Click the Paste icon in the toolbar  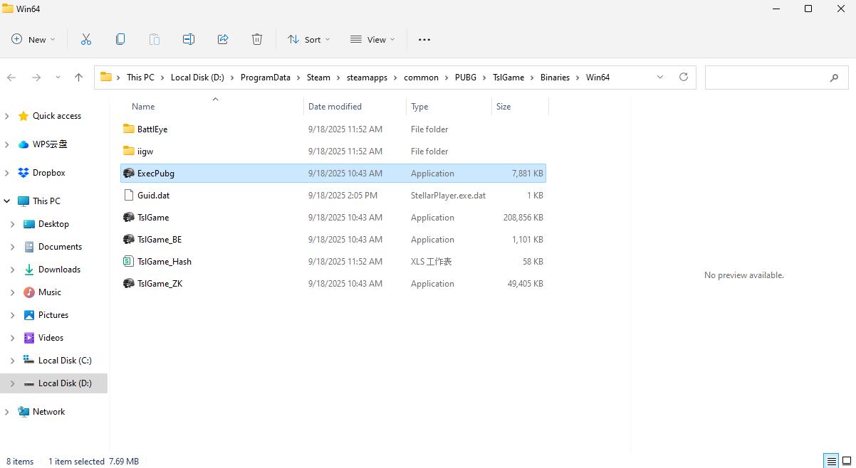[x=155, y=39]
